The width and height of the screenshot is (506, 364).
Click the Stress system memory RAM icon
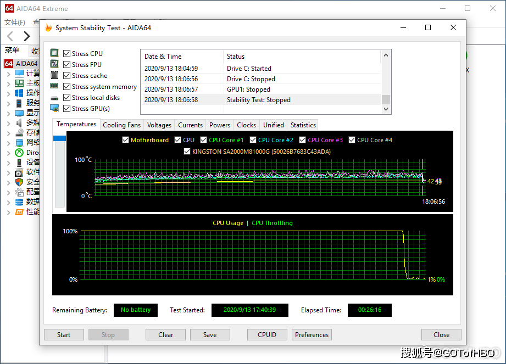54,86
